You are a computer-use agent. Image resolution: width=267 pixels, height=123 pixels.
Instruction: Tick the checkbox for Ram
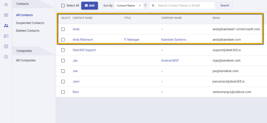63,92
